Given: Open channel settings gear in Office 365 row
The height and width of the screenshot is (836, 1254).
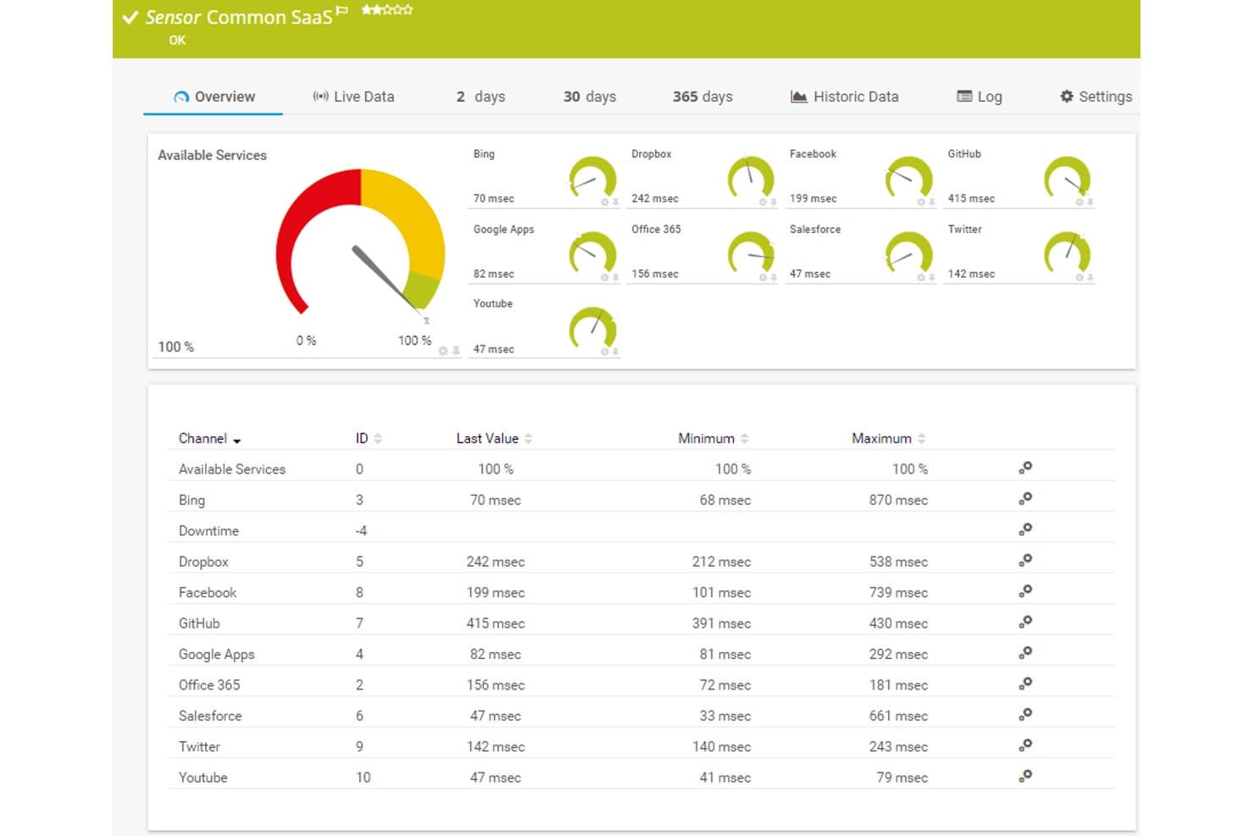Looking at the screenshot, I should click(x=1025, y=684).
